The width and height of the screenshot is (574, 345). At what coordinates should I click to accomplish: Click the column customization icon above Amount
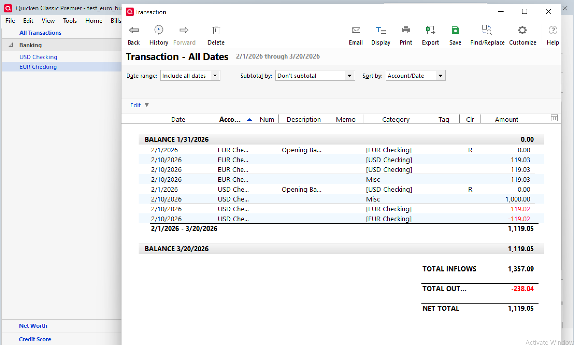point(554,118)
